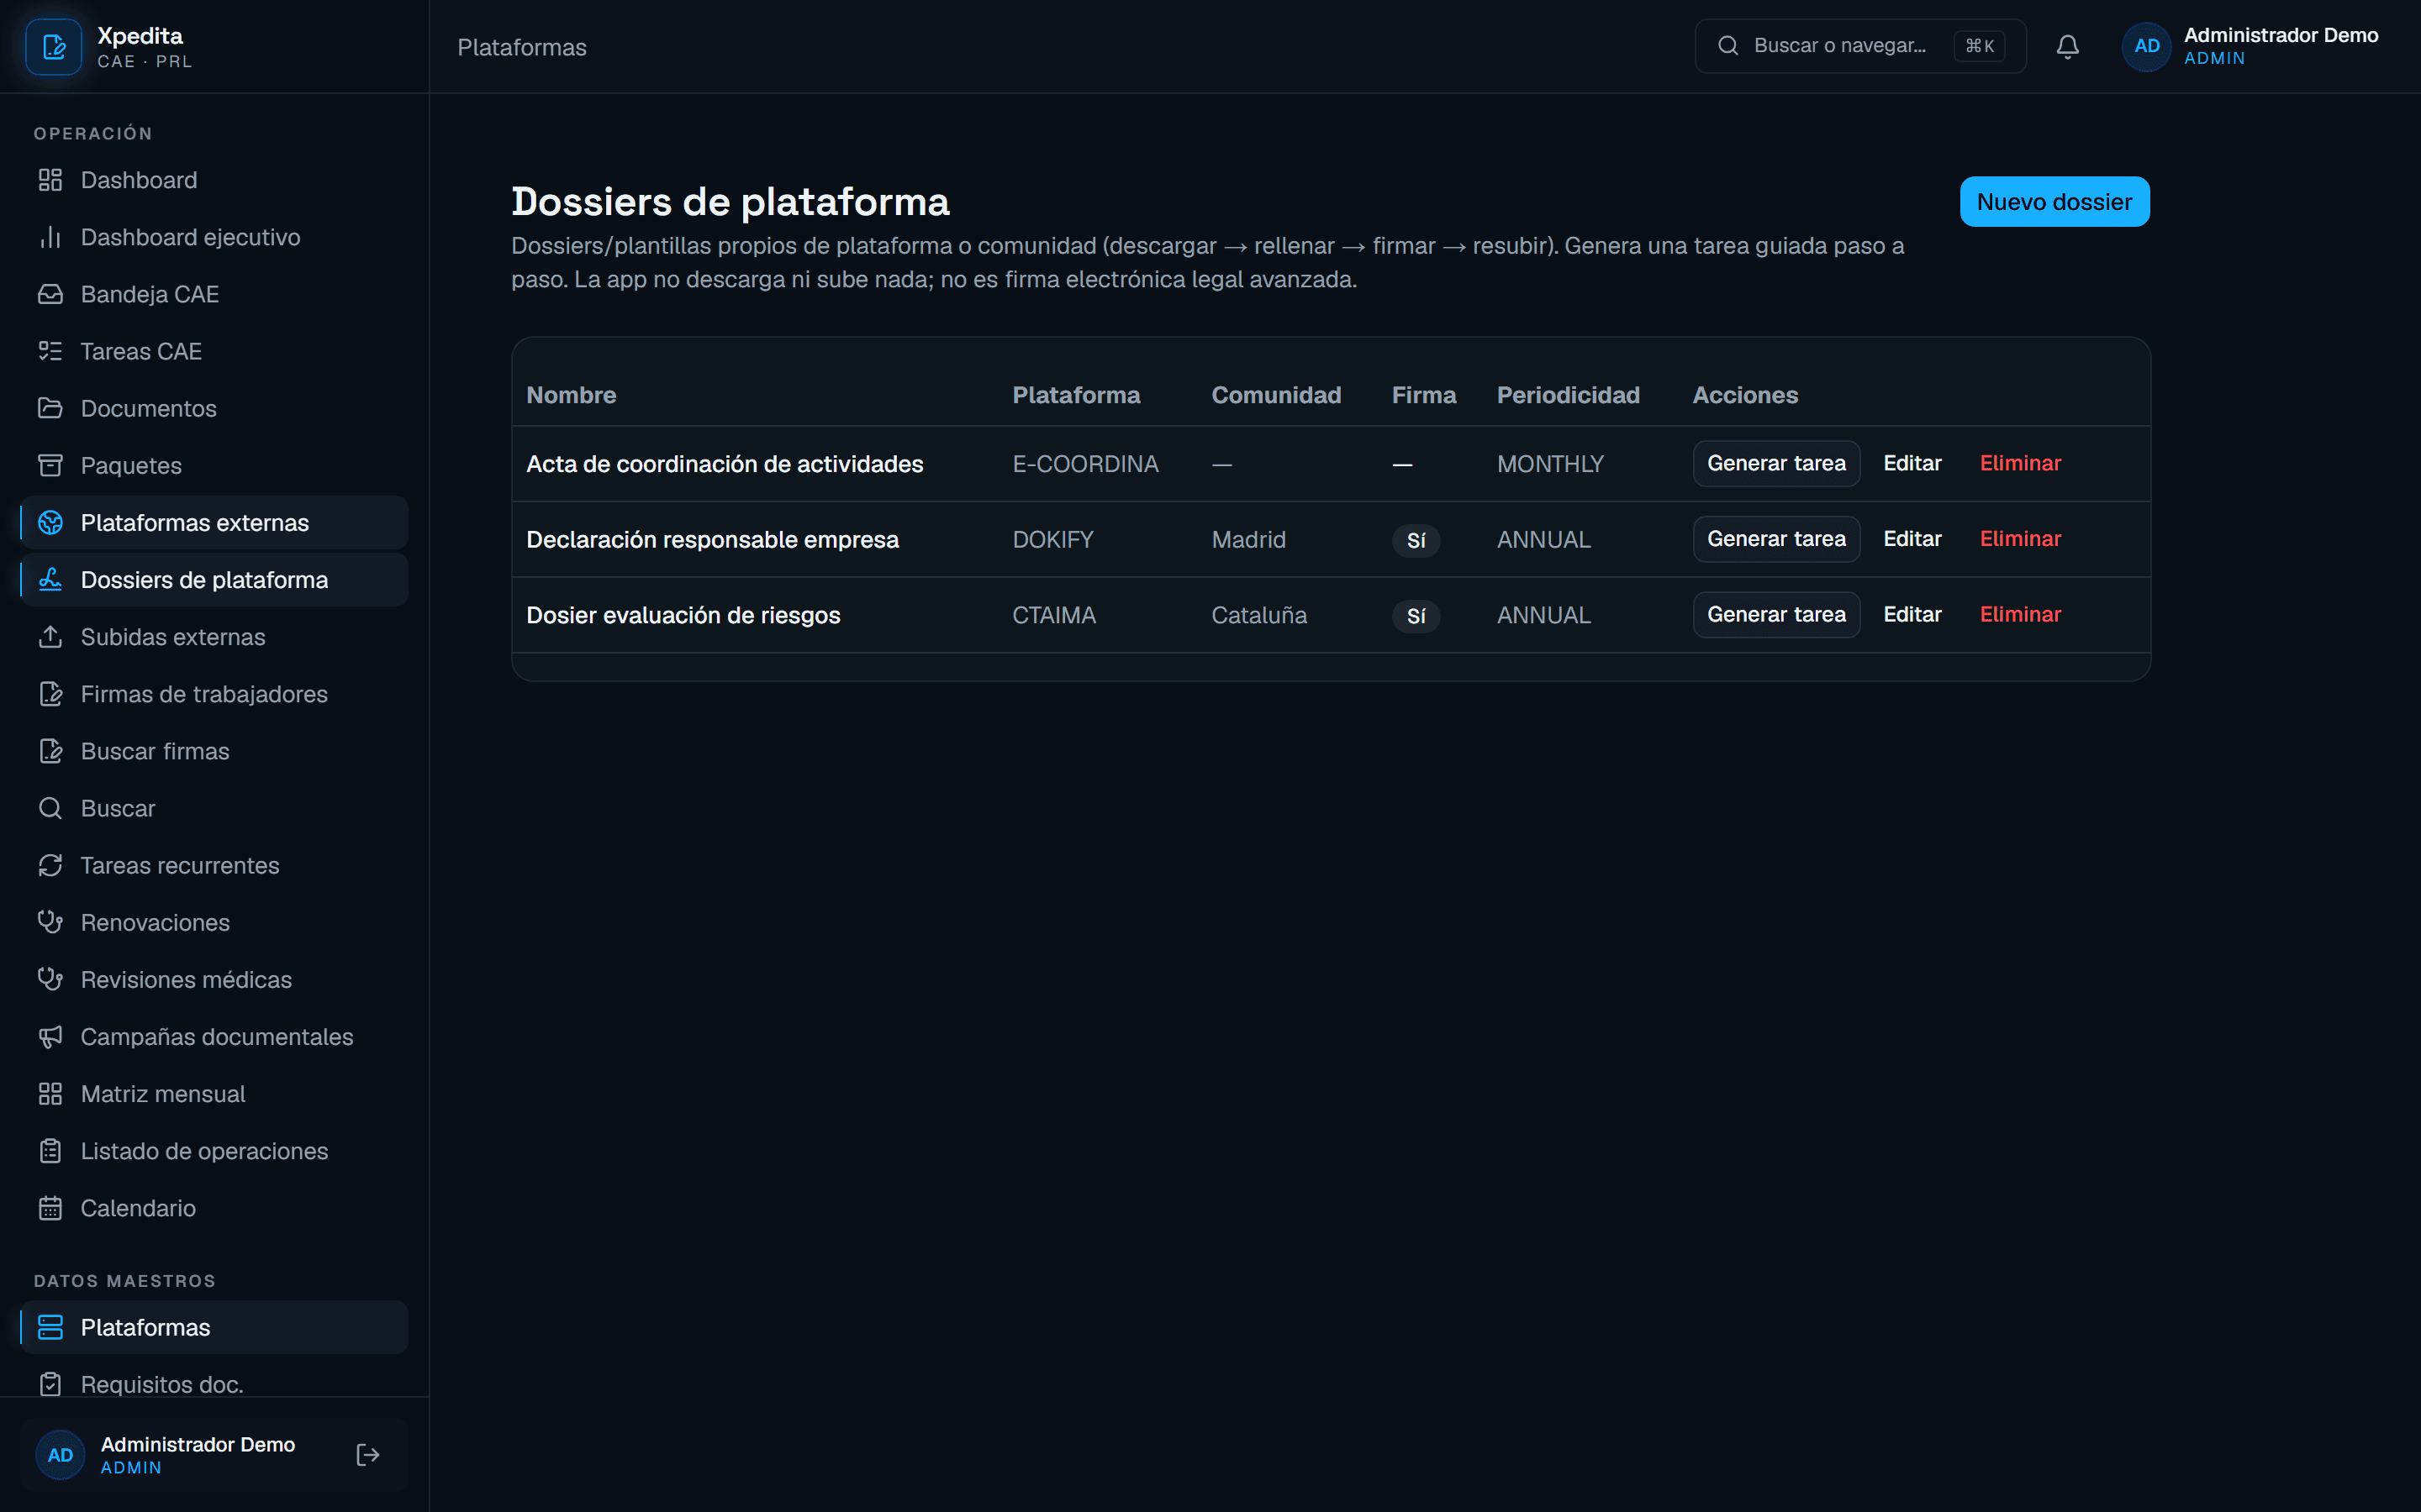Click the DOKIFY platform cell

coord(1052,540)
